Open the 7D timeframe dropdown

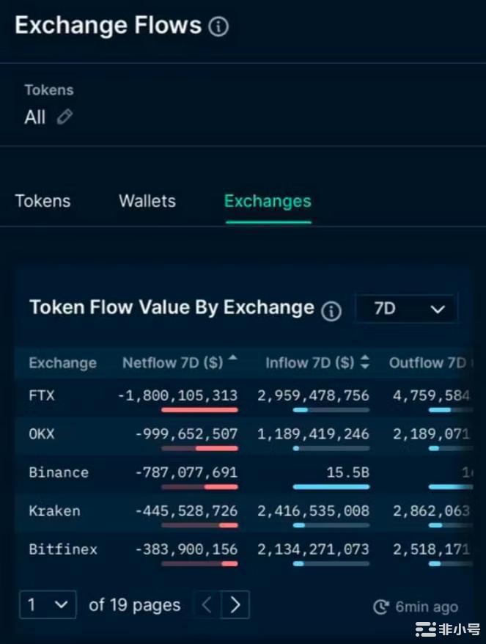pos(406,308)
